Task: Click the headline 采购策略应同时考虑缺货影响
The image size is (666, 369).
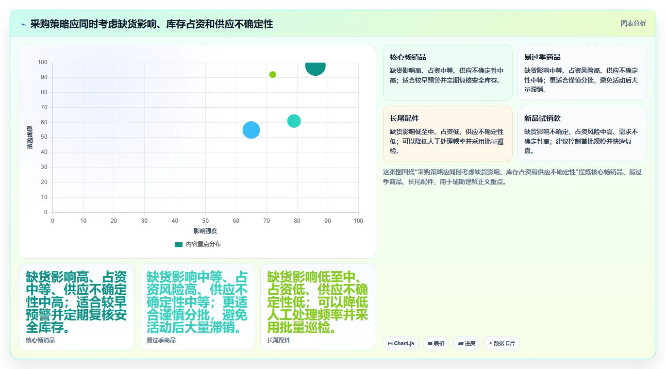Action: (151, 24)
